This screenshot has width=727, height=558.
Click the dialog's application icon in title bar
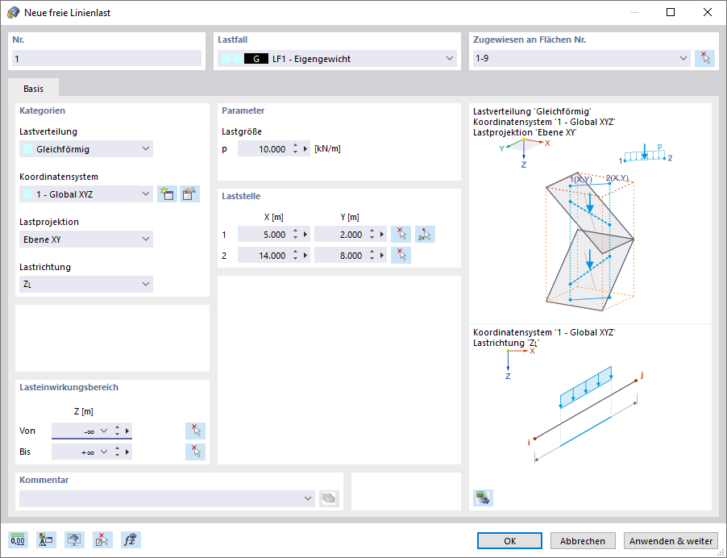(x=13, y=13)
